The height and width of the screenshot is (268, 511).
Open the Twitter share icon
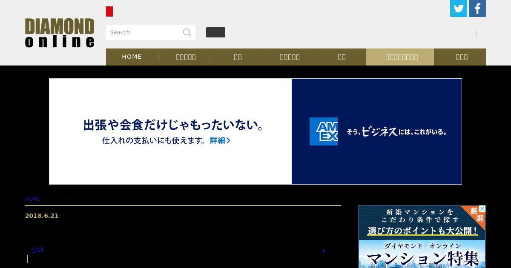(459, 9)
